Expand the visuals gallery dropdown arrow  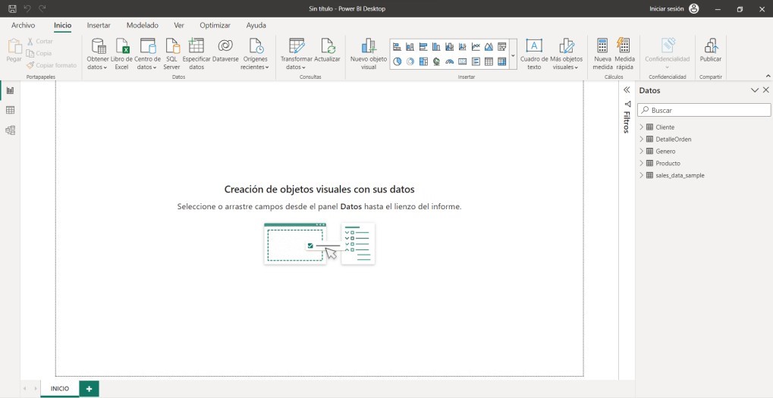513,55
